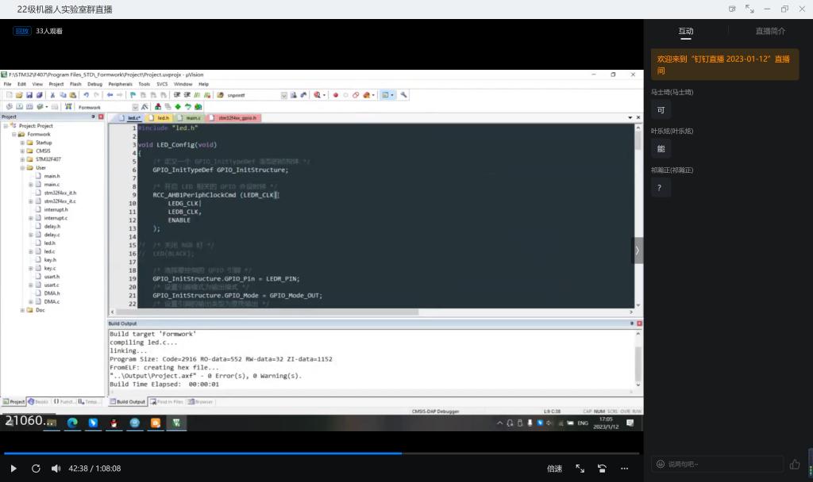This screenshot has height=482, width=813.
Task: Click the replay/restart video icon
Action: [x=36, y=469]
